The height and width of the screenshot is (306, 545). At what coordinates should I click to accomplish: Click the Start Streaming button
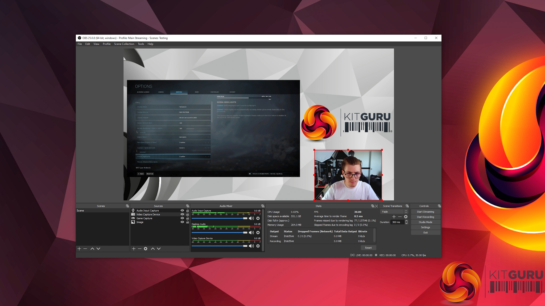pyautogui.click(x=425, y=212)
